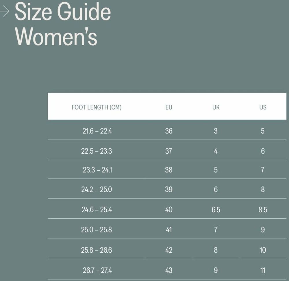Click foot length 21.6 – 22.4 cell
The width and height of the screenshot is (289, 281).
[x=97, y=131]
